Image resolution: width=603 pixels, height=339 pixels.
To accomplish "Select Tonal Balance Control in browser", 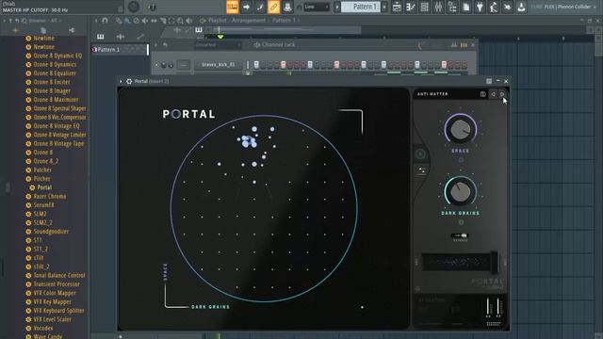I will (58, 276).
